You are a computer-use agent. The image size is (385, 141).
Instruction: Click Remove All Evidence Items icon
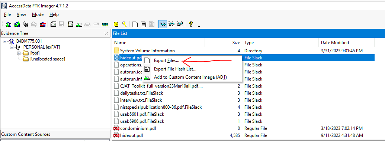43,24
